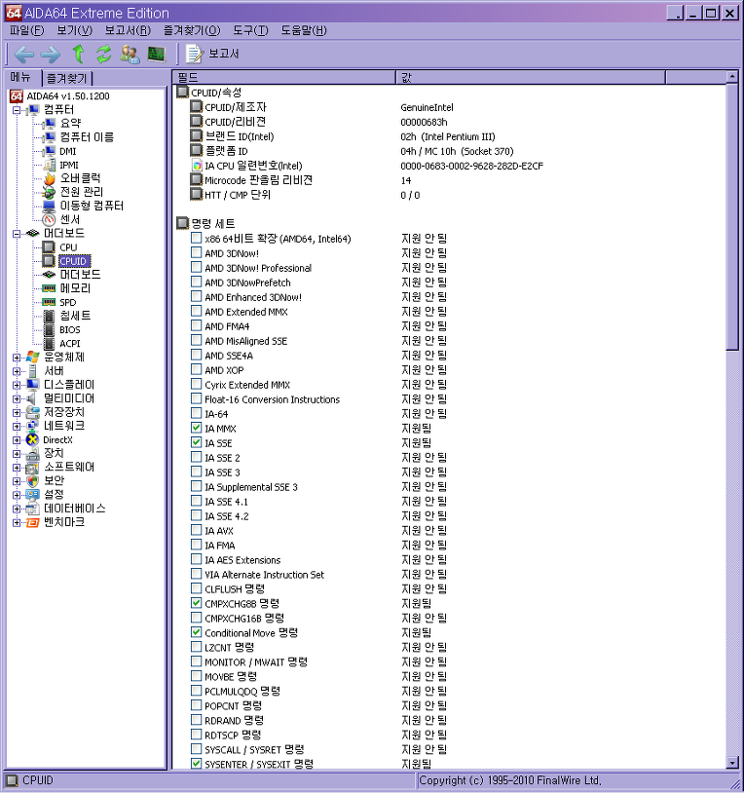Toggle the AMD 3DNow! checkbox

(x=197, y=252)
